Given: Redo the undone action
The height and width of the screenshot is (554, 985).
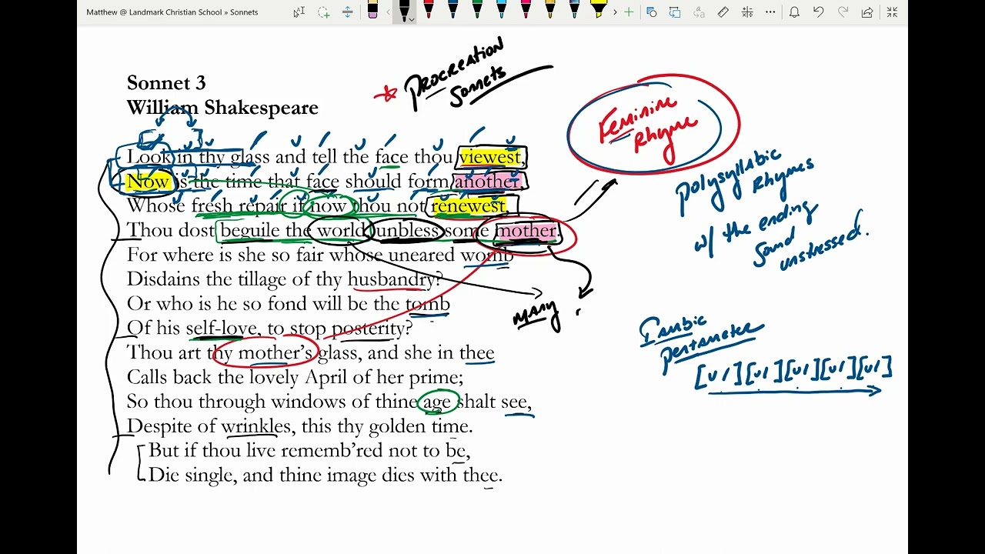Looking at the screenshot, I should [843, 12].
